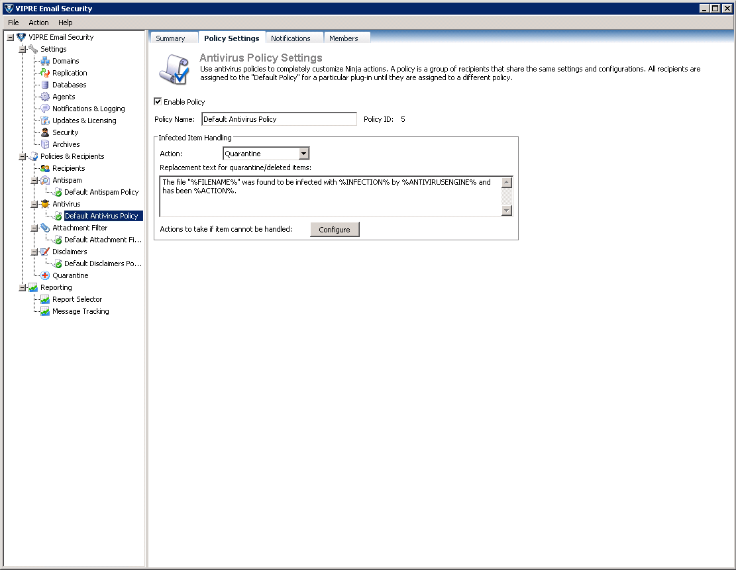
Task: Click the Policy Name input field
Action: click(x=280, y=119)
